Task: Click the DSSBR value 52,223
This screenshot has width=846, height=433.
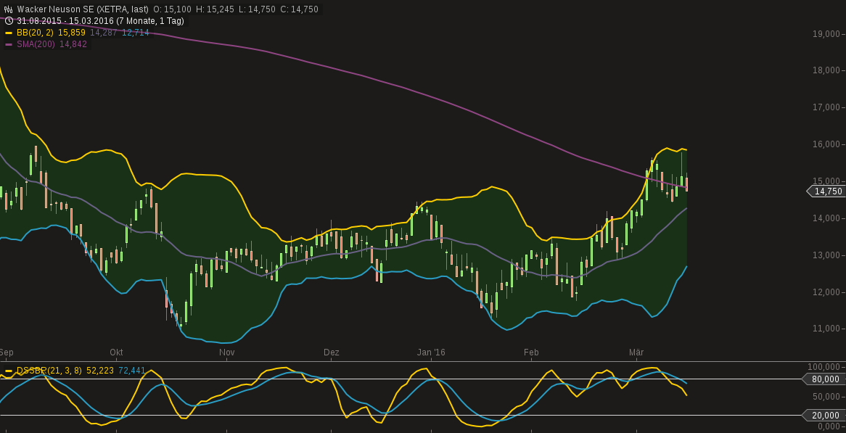Action: click(101, 370)
